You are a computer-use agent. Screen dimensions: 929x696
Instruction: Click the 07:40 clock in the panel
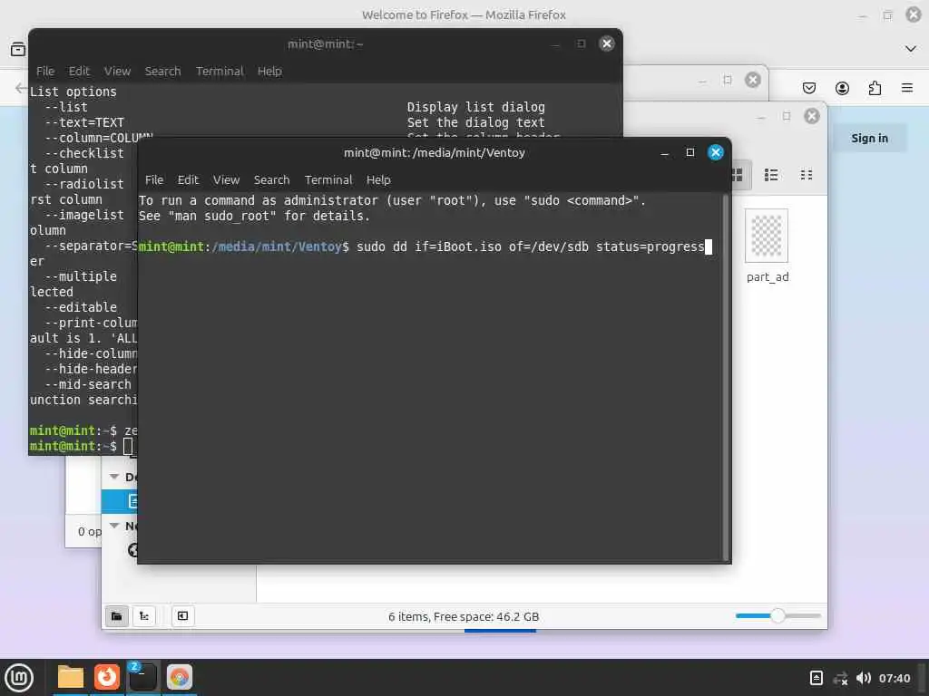[894, 678]
